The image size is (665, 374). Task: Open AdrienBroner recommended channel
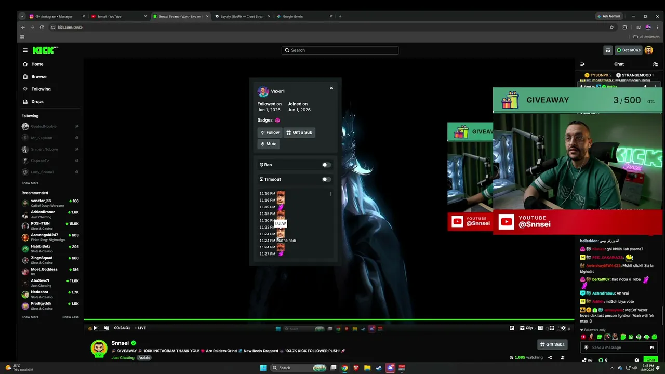(x=50, y=214)
